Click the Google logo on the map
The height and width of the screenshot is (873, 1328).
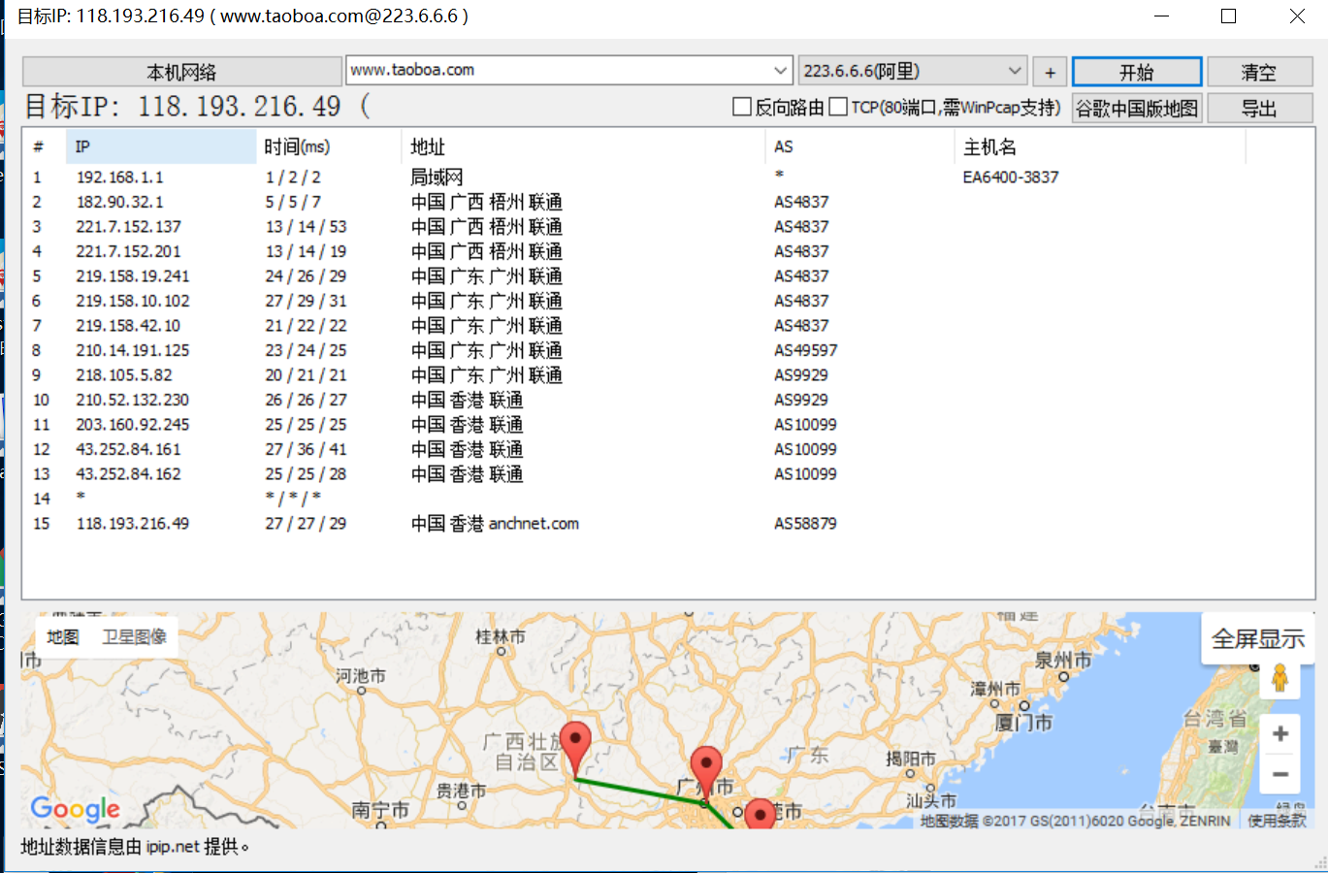coord(75,809)
